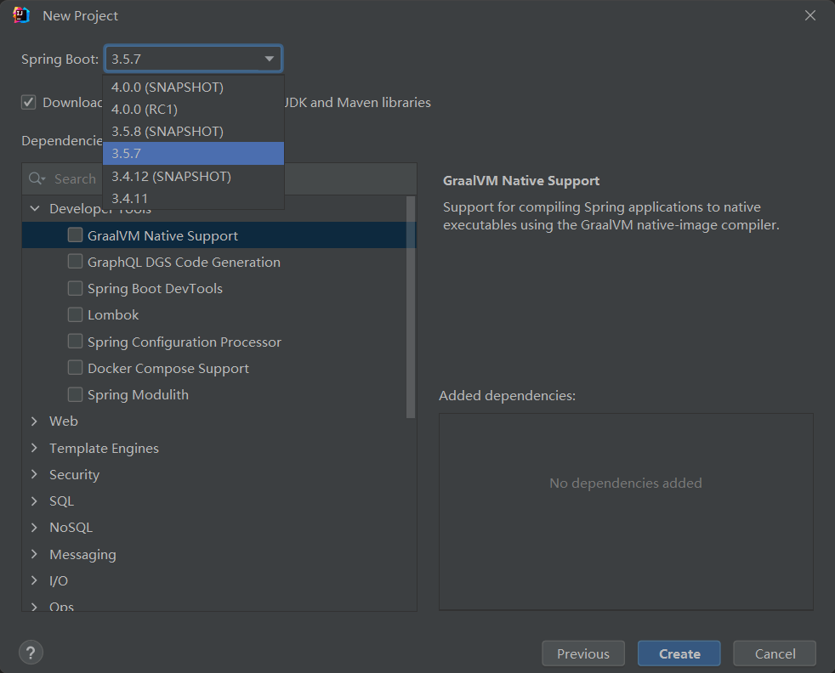This screenshot has height=673, width=835.
Task: Select the NoSQL tree label
Action: coord(71,527)
